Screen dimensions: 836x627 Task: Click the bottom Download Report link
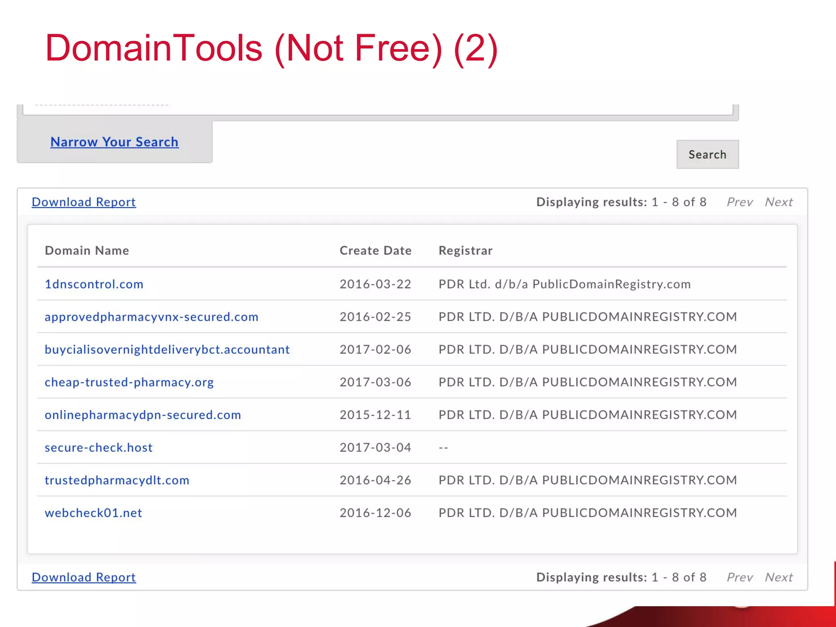[x=84, y=577]
